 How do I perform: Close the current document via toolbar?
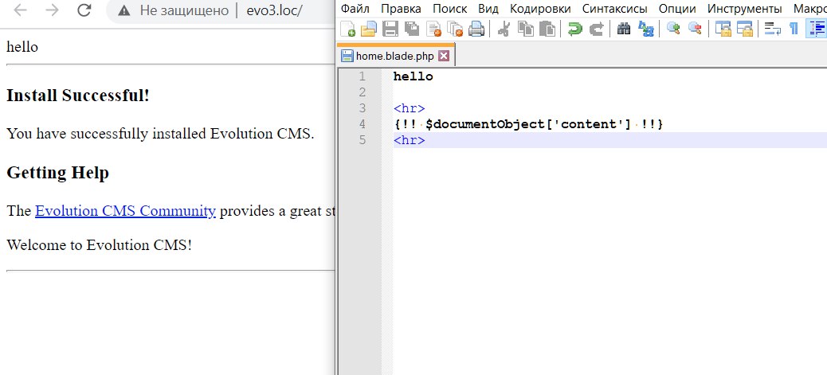click(433, 29)
